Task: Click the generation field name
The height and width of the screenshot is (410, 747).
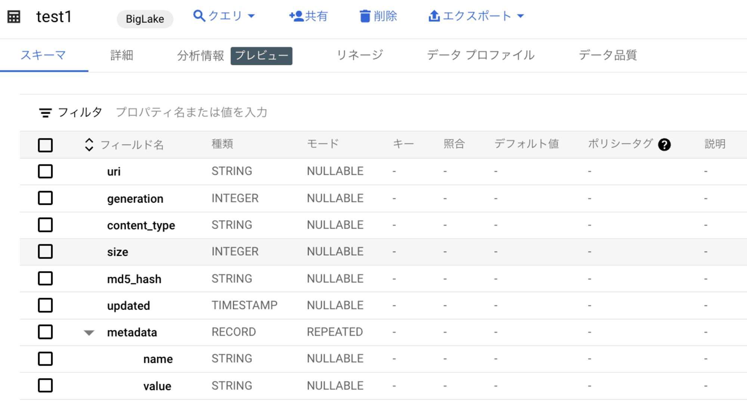Action: point(135,199)
